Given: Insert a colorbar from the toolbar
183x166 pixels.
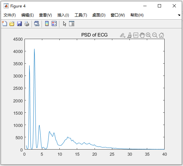Looking at the screenshot, I should click(47, 24).
